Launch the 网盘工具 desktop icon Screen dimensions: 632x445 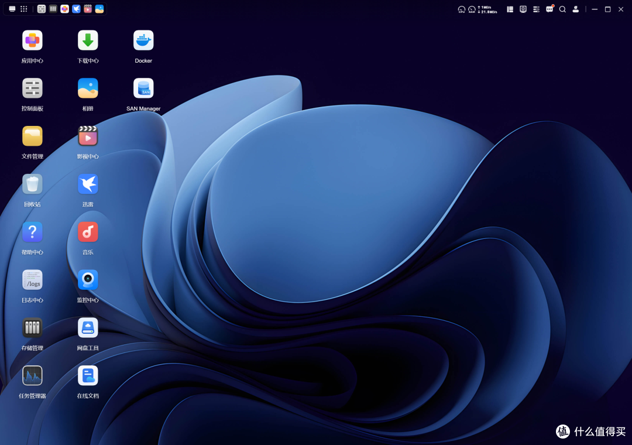click(88, 327)
